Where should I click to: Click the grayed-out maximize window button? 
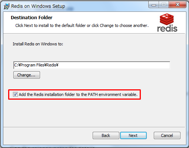(x=164, y=5)
